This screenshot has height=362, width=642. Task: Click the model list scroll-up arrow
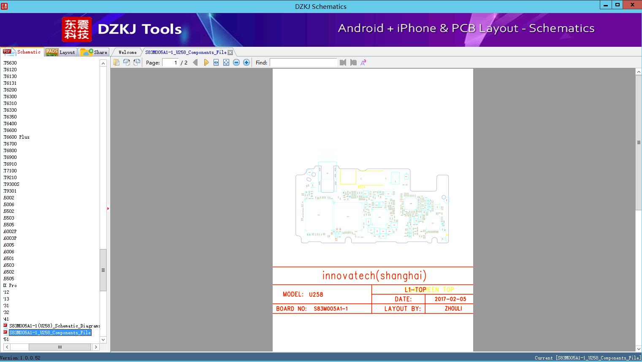[x=103, y=63]
